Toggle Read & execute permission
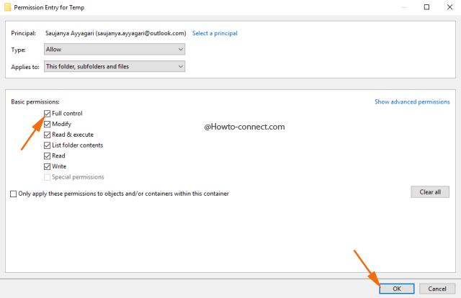461x298 pixels. pyautogui.click(x=48, y=135)
